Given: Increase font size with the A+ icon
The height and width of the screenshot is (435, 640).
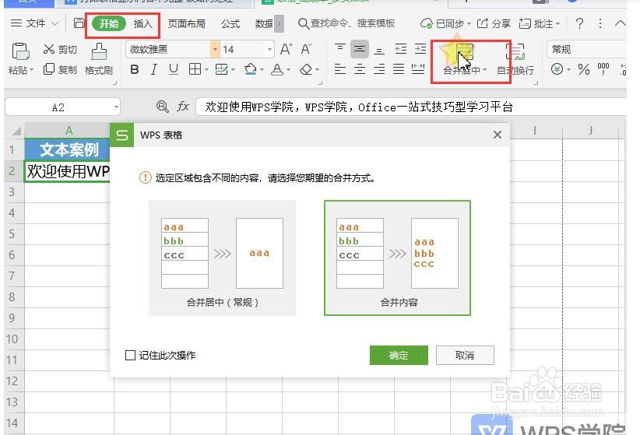Looking at the screenshot, I should point(286,49).
